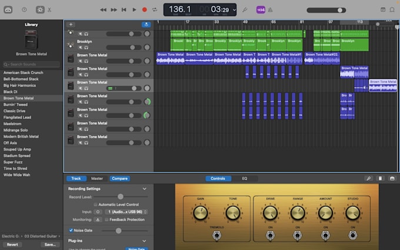Viewport: 400px width, 250px height.
Task: Click bar 97 on the timeline ruler
Action: 331,22
